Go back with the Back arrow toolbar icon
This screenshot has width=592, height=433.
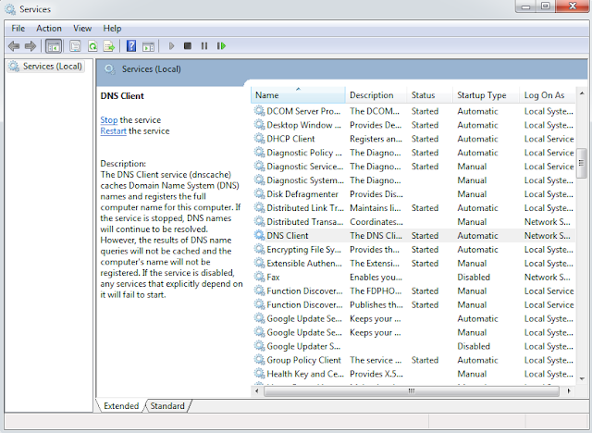click(x=14, y=46)
